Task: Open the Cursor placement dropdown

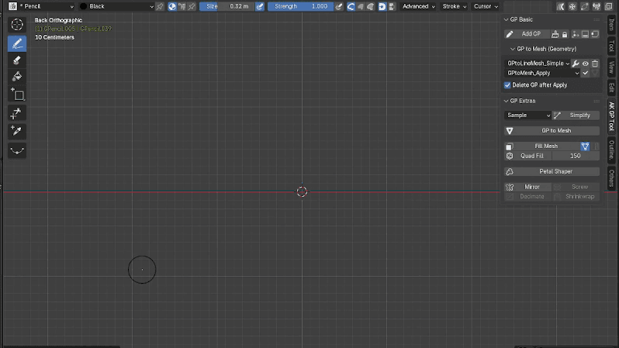Action: pyautogui.click(x=486, y=6)
